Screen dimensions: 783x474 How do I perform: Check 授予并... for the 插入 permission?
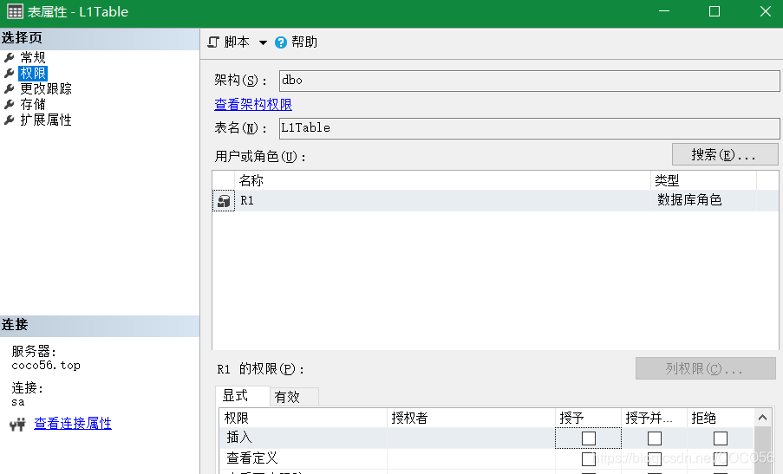point(655,438)
